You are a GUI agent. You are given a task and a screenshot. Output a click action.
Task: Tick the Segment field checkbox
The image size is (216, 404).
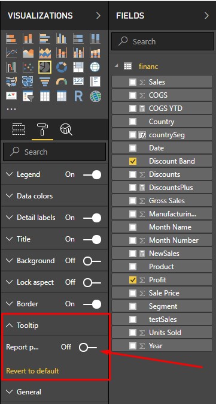[133, 306]
